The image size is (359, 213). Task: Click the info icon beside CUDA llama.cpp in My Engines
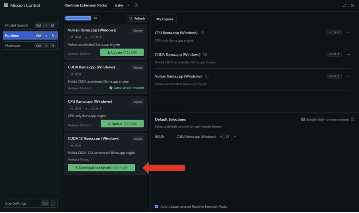(205, 55)
